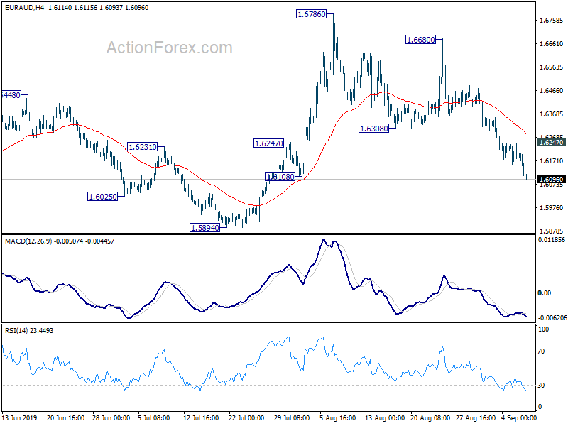Click the 1.62310 price label
568x426 pixels.
coord(143,147)
